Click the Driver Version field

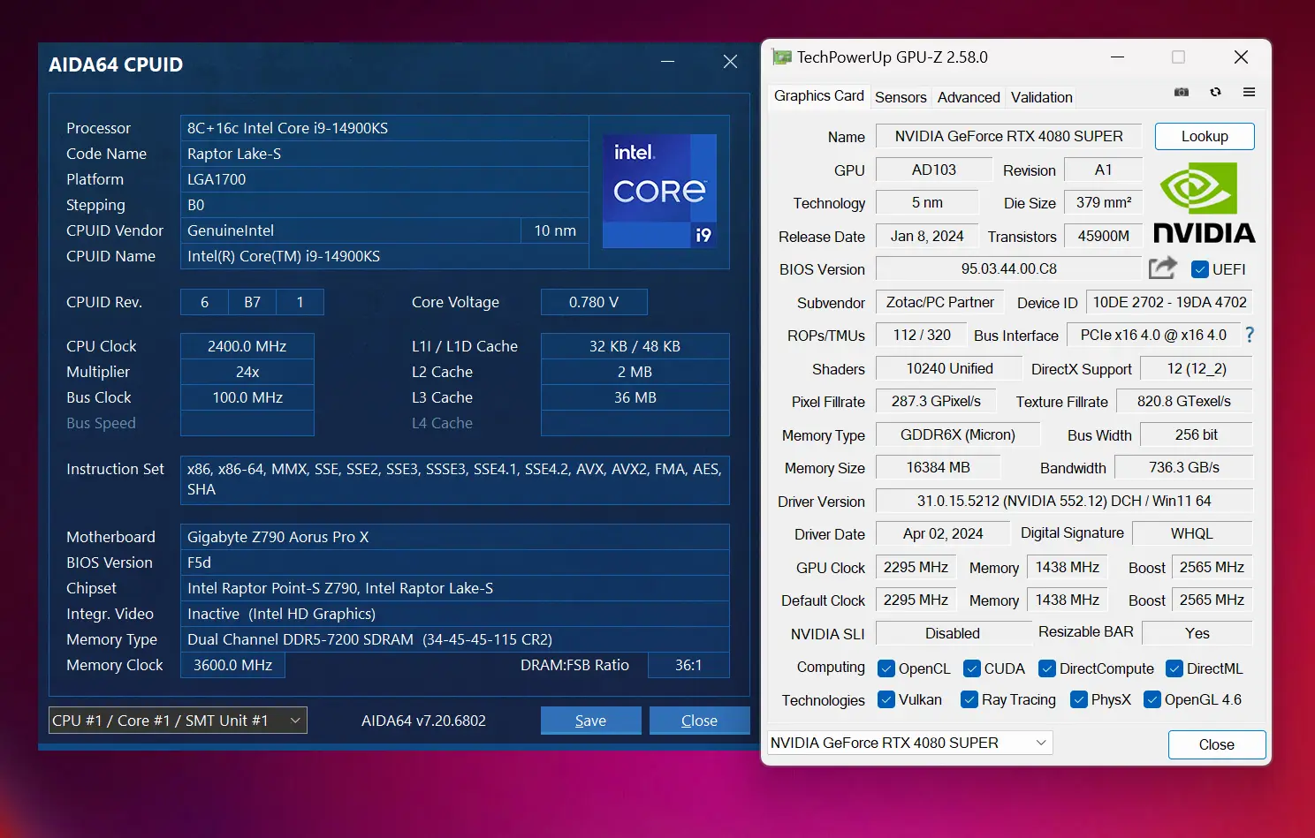[1064, 501]
